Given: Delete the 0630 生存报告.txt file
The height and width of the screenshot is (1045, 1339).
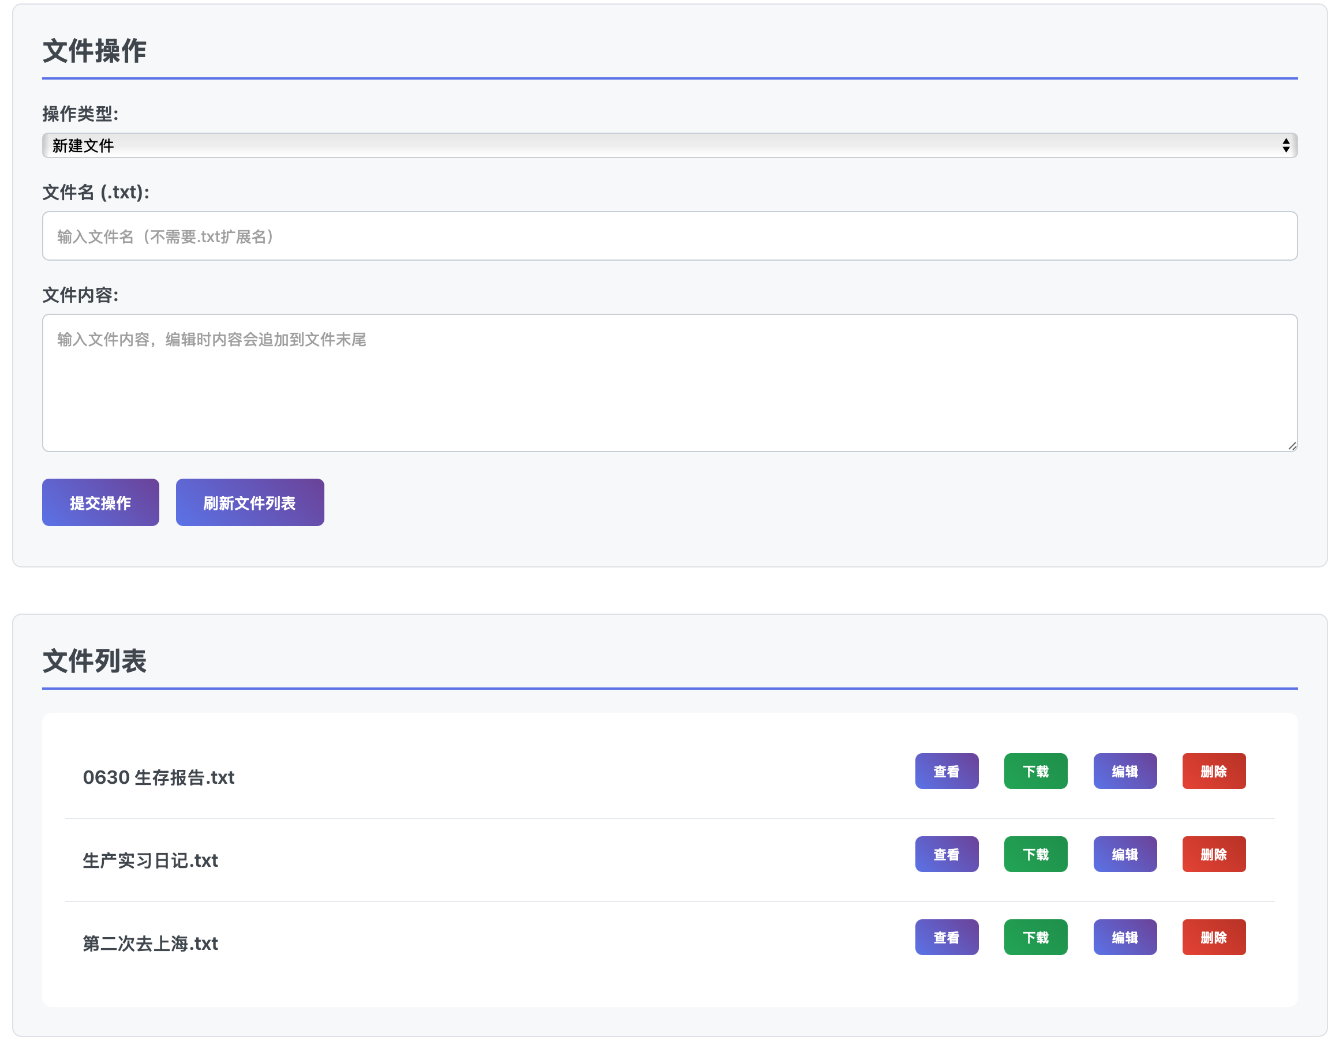Looking at the screenshot, I should pyautogui.click(x=1214, y=771).
